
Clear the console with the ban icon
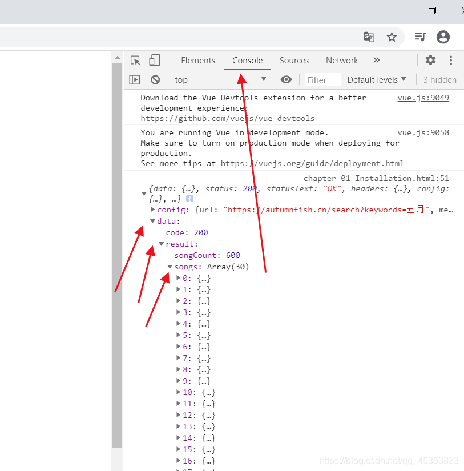(155, 79)
